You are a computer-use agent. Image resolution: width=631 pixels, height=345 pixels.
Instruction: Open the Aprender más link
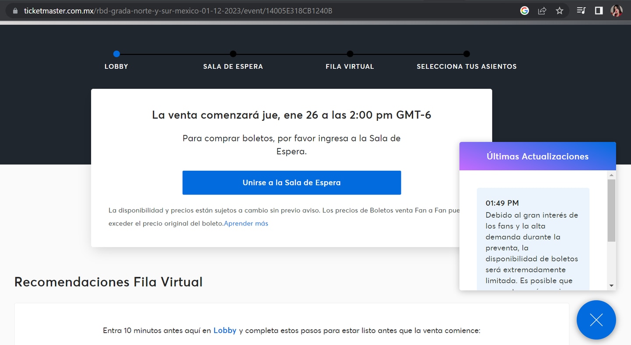(246, 223)
